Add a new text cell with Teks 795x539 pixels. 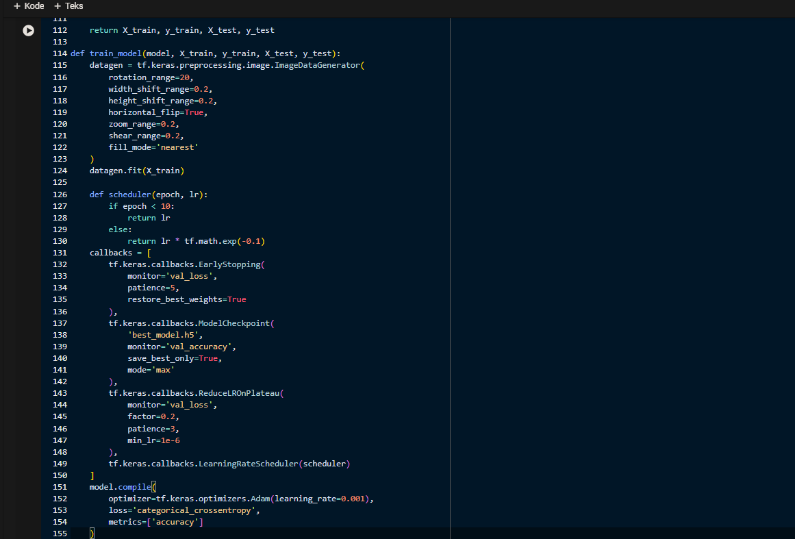(x=68, y=6)
